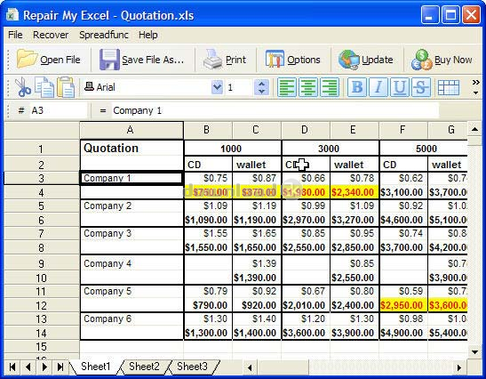Click the Options button
The height and width of the screenshot is (379, 486).
(x=293, y=60)
